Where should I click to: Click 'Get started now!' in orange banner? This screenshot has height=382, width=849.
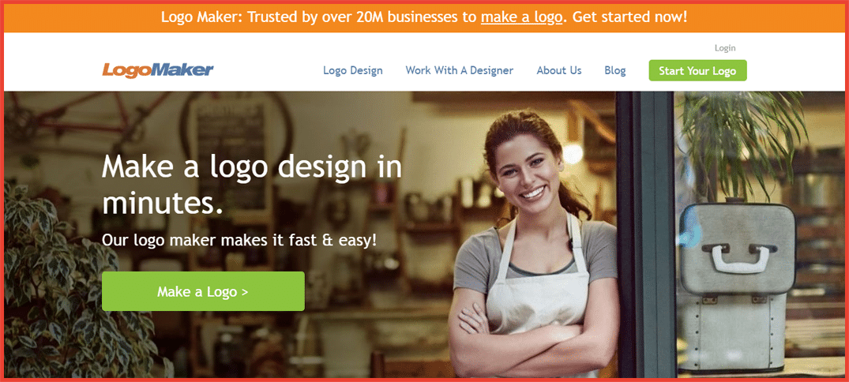[629, 17]
